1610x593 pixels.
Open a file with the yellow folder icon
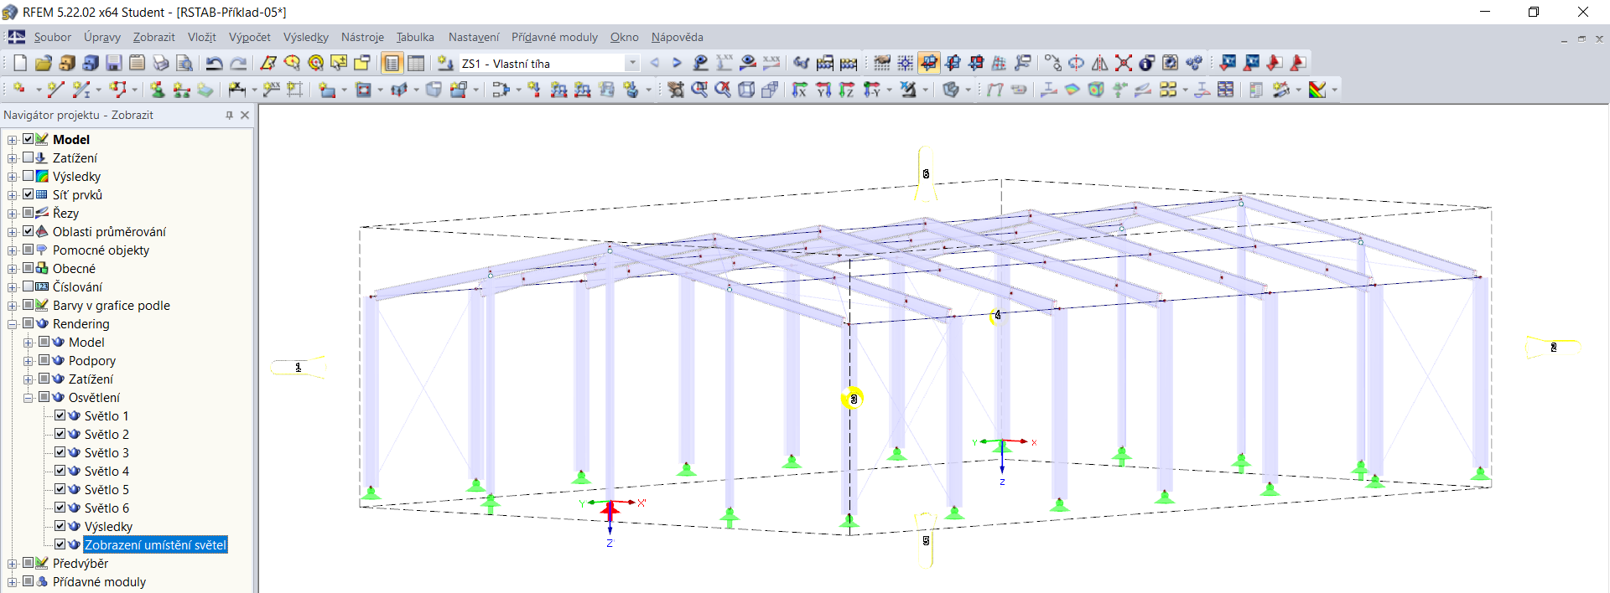click(44, 63)
